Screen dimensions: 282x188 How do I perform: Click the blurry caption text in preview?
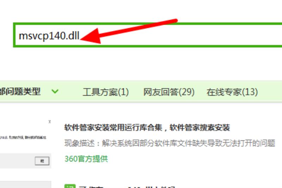pos(23,138)
